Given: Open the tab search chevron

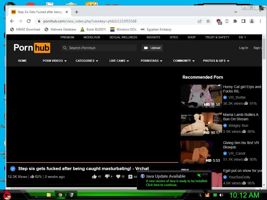Looking at the screenshot, I should click(236, 12).
